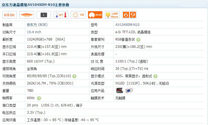Click the WT wide temperature thermometer icon
This screenshot has width=208, height=125.
(x=61, y=15)
